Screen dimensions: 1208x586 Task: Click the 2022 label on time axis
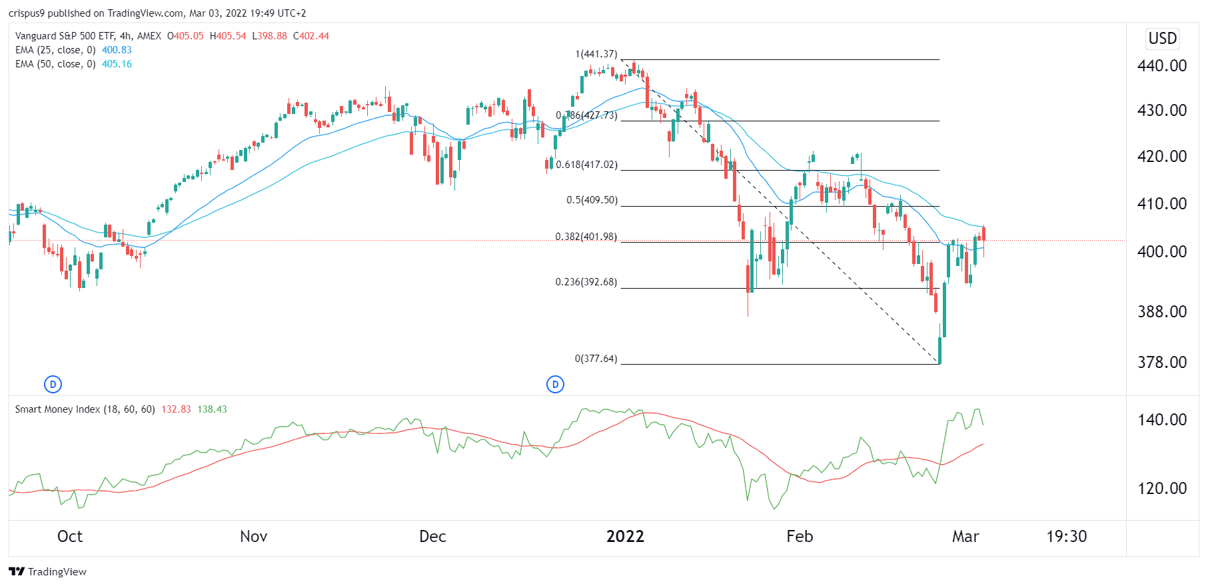pos(625,536)
